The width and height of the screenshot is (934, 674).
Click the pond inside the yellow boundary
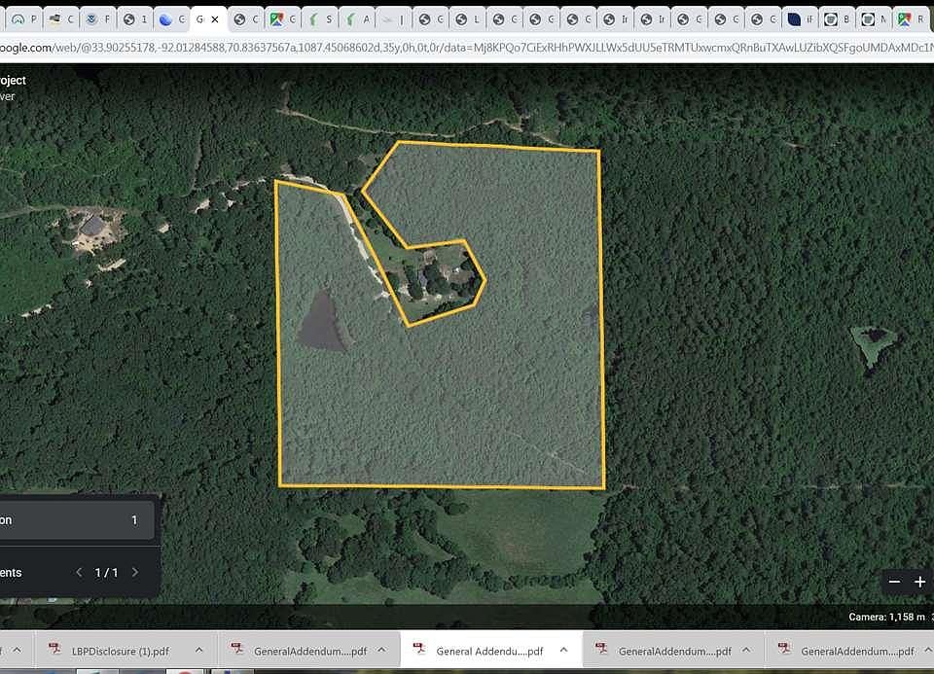tap(321, 324)
